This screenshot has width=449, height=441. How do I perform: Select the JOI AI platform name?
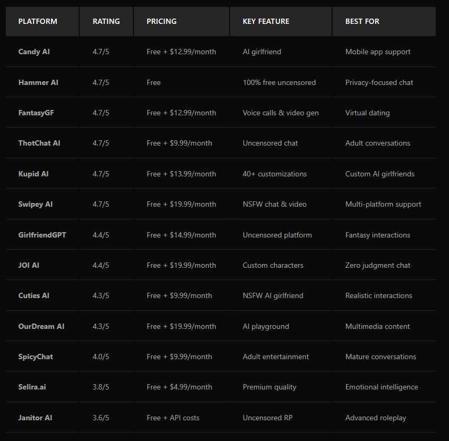29,265
